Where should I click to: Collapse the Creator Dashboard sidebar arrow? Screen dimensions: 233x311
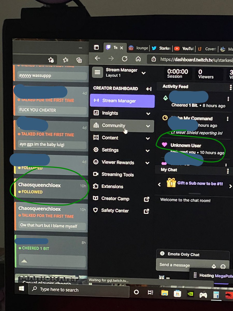click(149, 89)
